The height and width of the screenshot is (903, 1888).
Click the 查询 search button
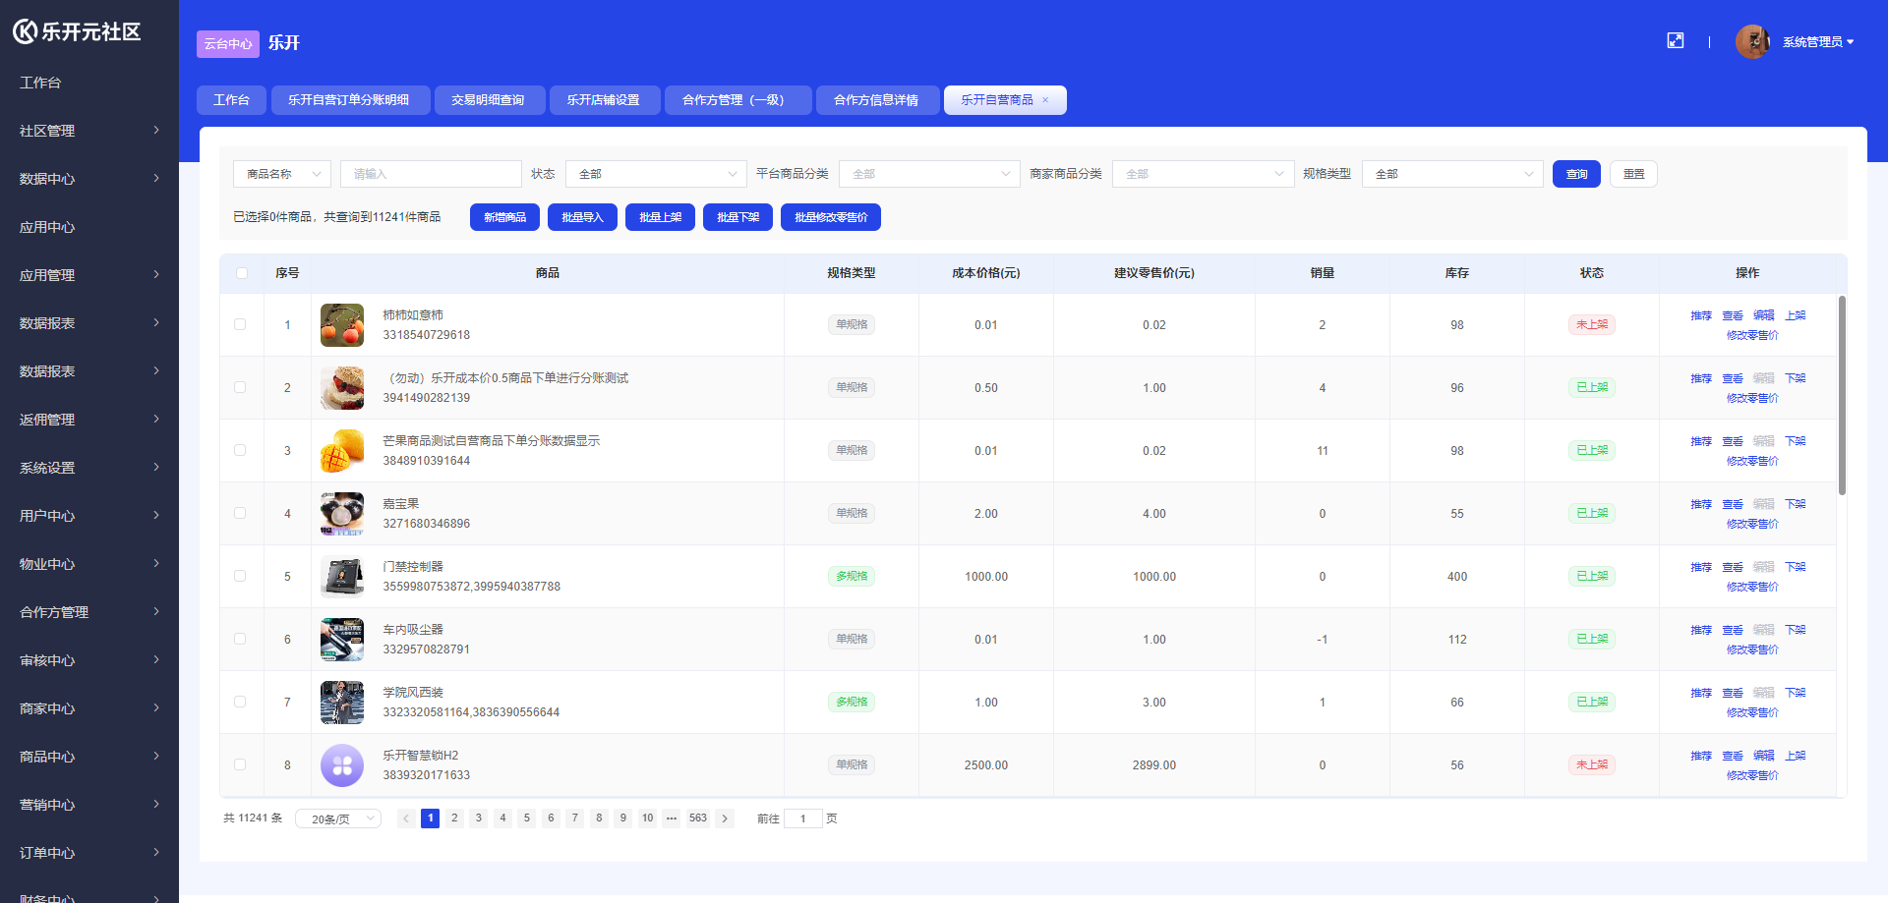click(1576, 174)
